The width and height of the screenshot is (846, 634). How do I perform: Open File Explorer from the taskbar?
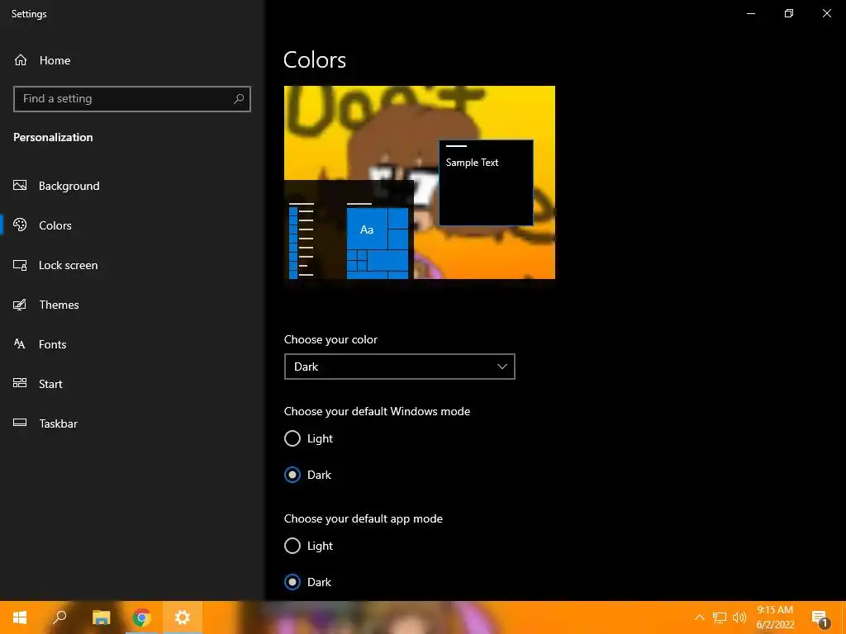coord(101,617)
